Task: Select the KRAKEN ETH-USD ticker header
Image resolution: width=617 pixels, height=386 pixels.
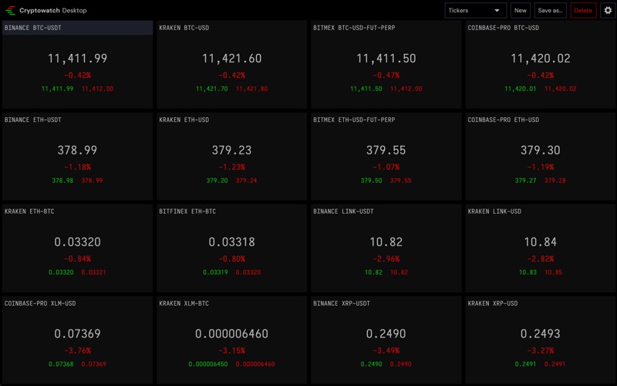Action: pyautogui.click(x=184, y=120)
